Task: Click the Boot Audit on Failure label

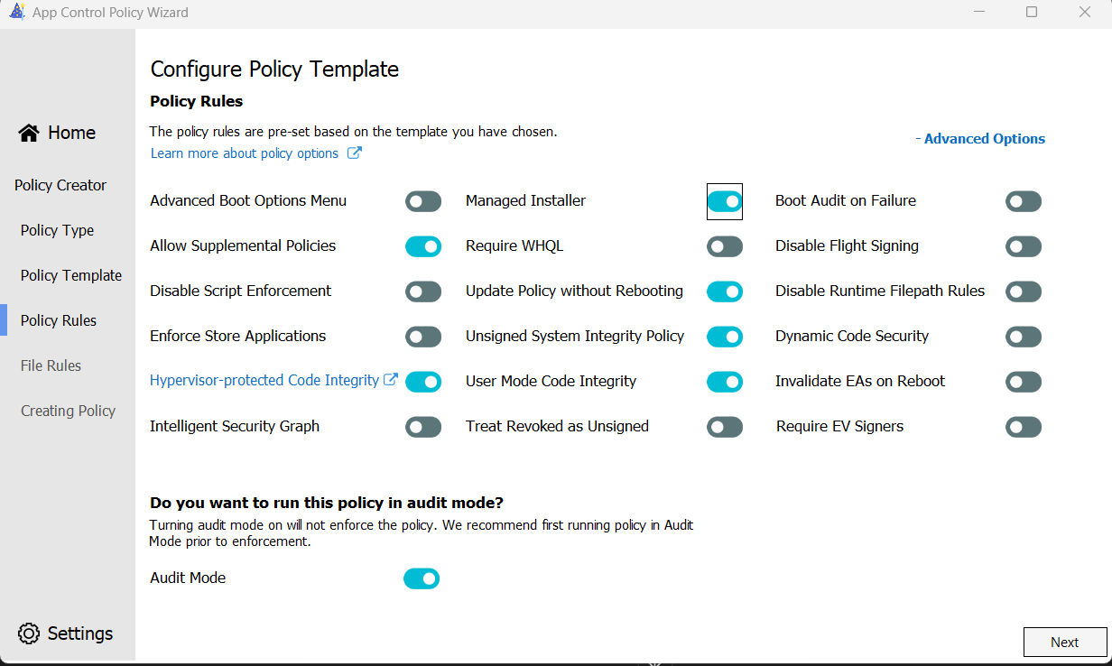Action: point(846,200)
